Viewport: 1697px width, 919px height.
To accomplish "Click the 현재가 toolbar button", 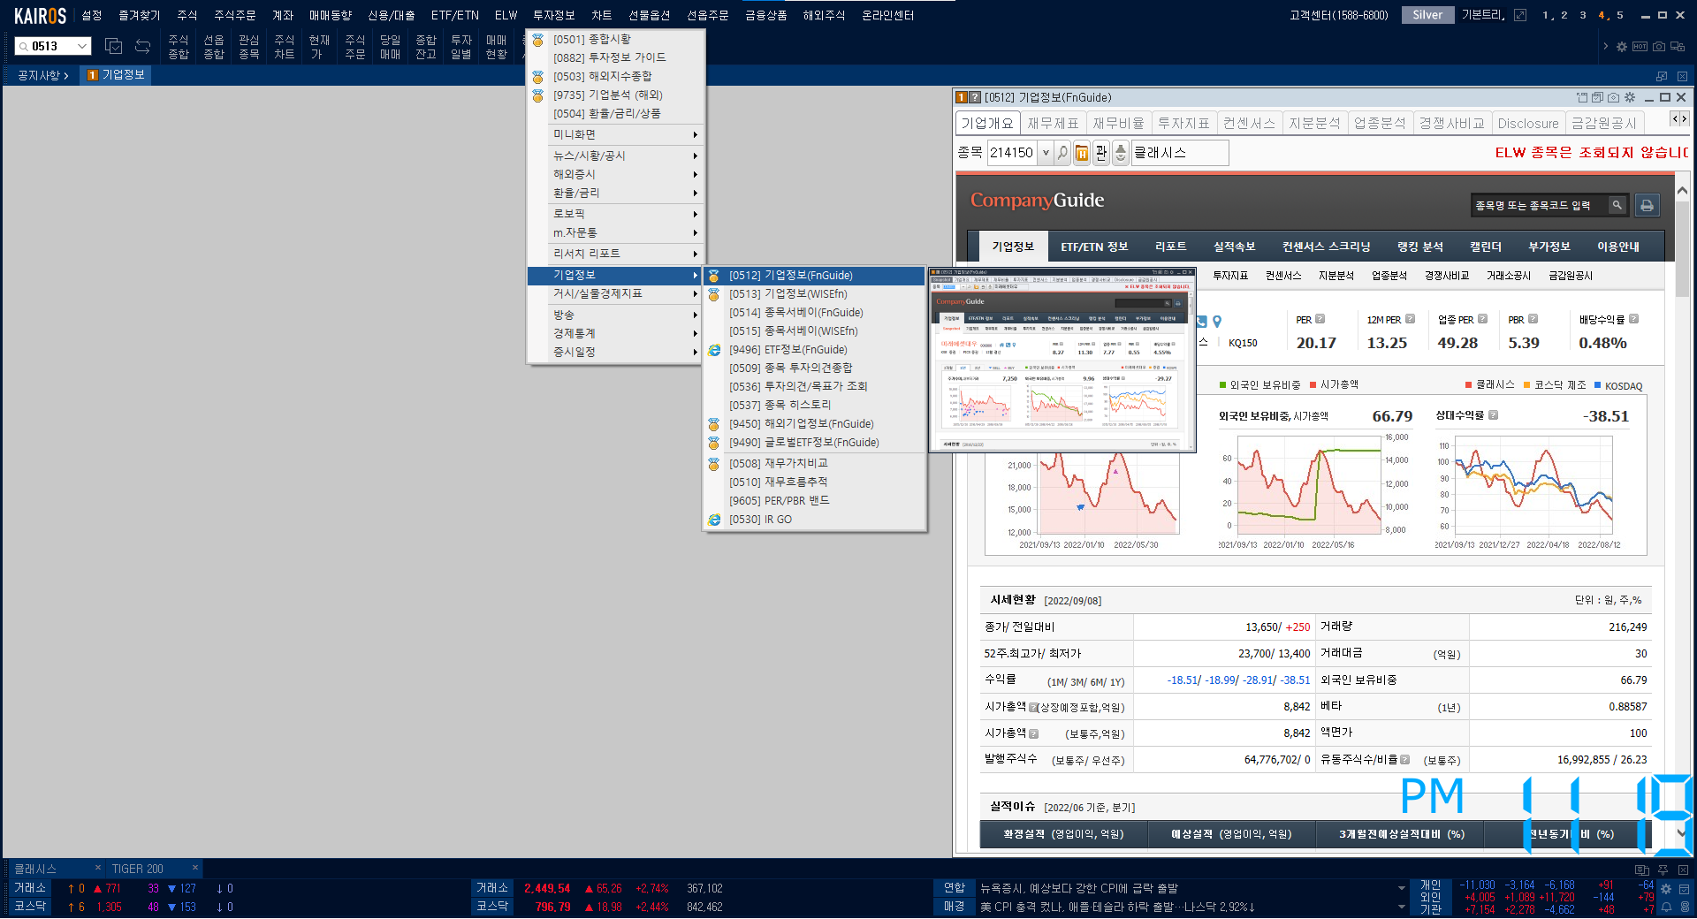I will pyautogui.click(x=319, y=47).
